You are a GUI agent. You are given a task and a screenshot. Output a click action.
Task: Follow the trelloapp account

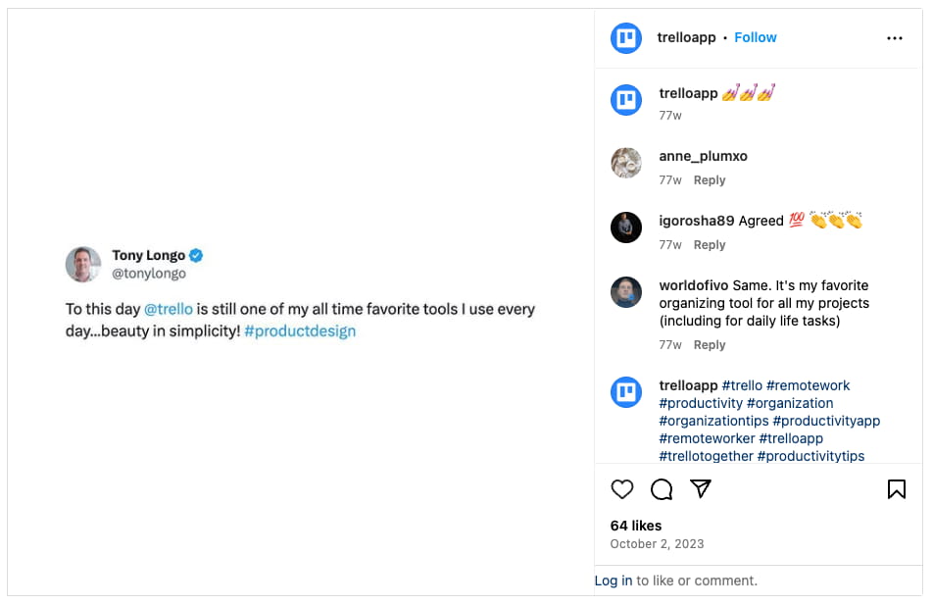755,37
